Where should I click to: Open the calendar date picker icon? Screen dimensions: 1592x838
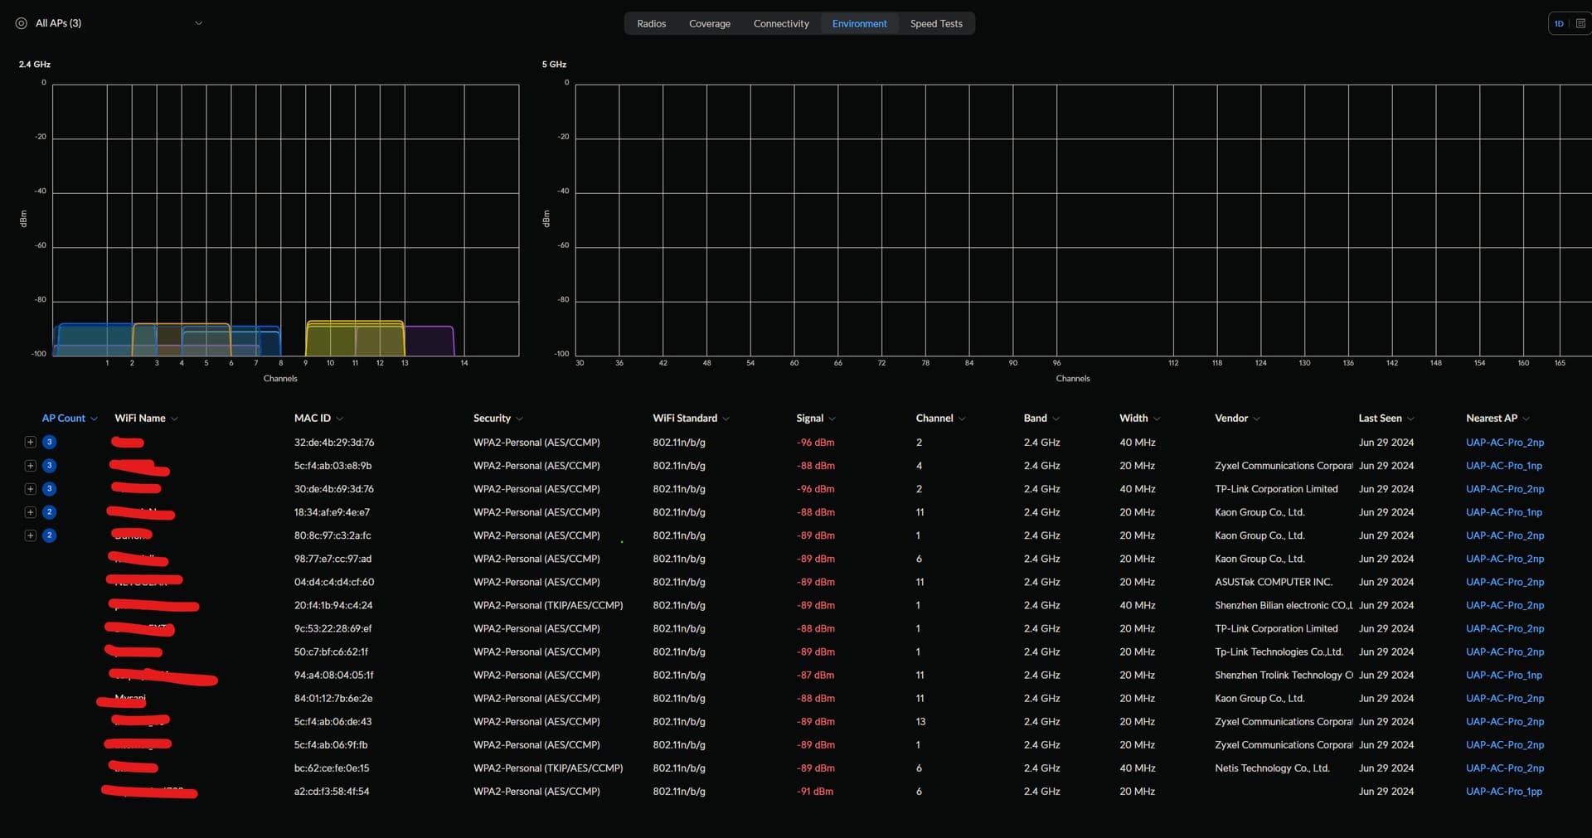[1580, 23]
